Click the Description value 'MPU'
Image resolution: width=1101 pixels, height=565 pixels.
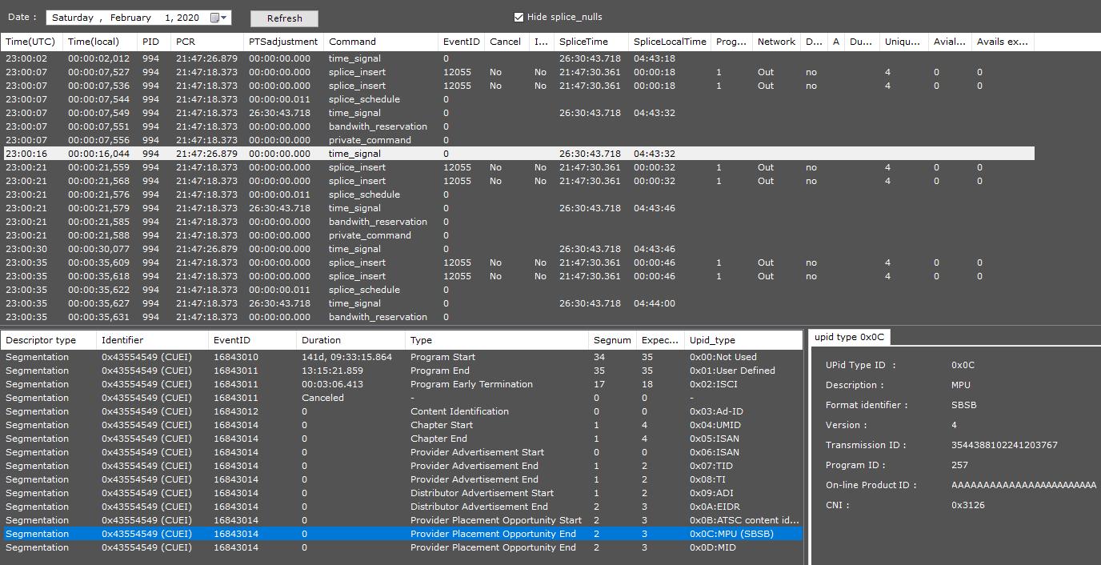(x=961, y=385)
